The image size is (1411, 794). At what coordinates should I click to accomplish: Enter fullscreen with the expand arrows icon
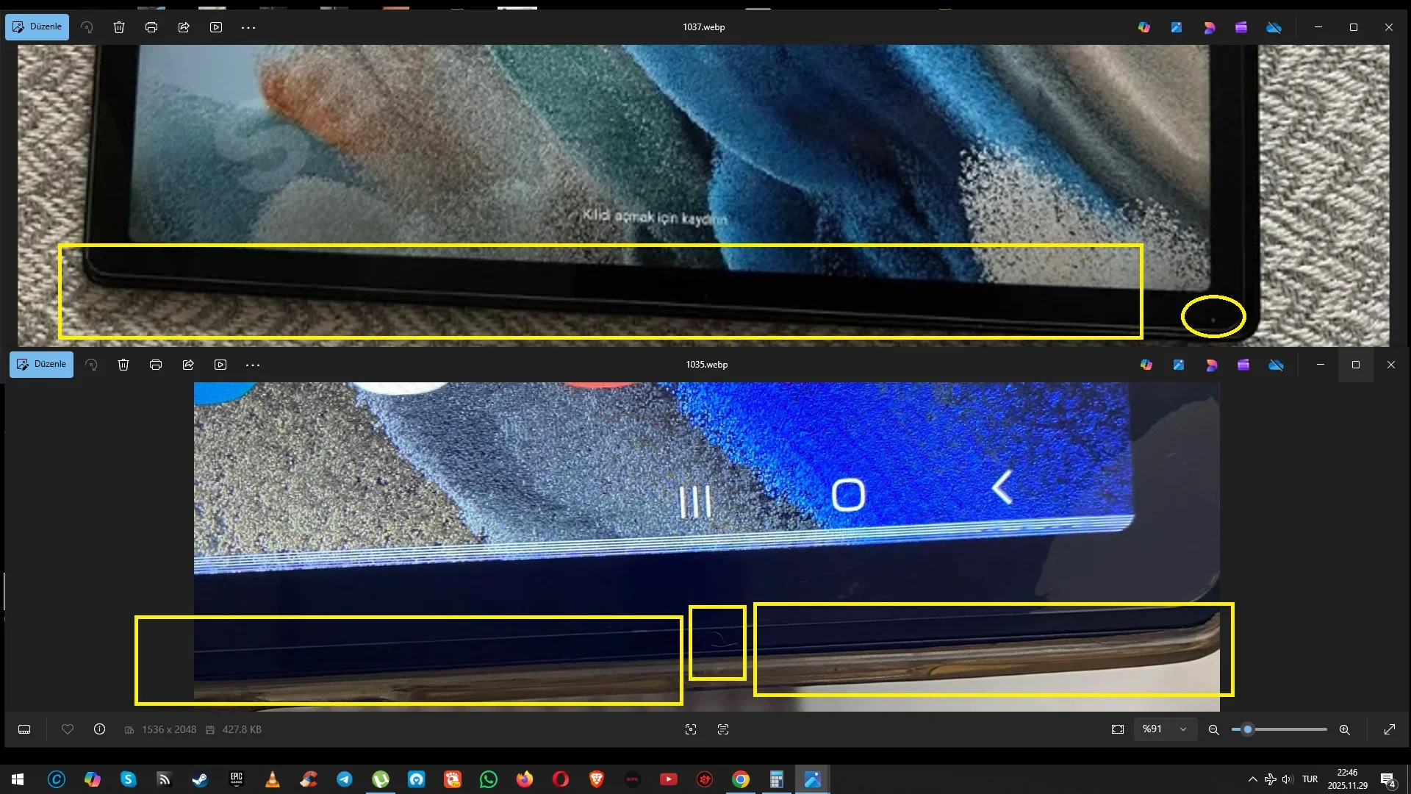pos(1389,729)
